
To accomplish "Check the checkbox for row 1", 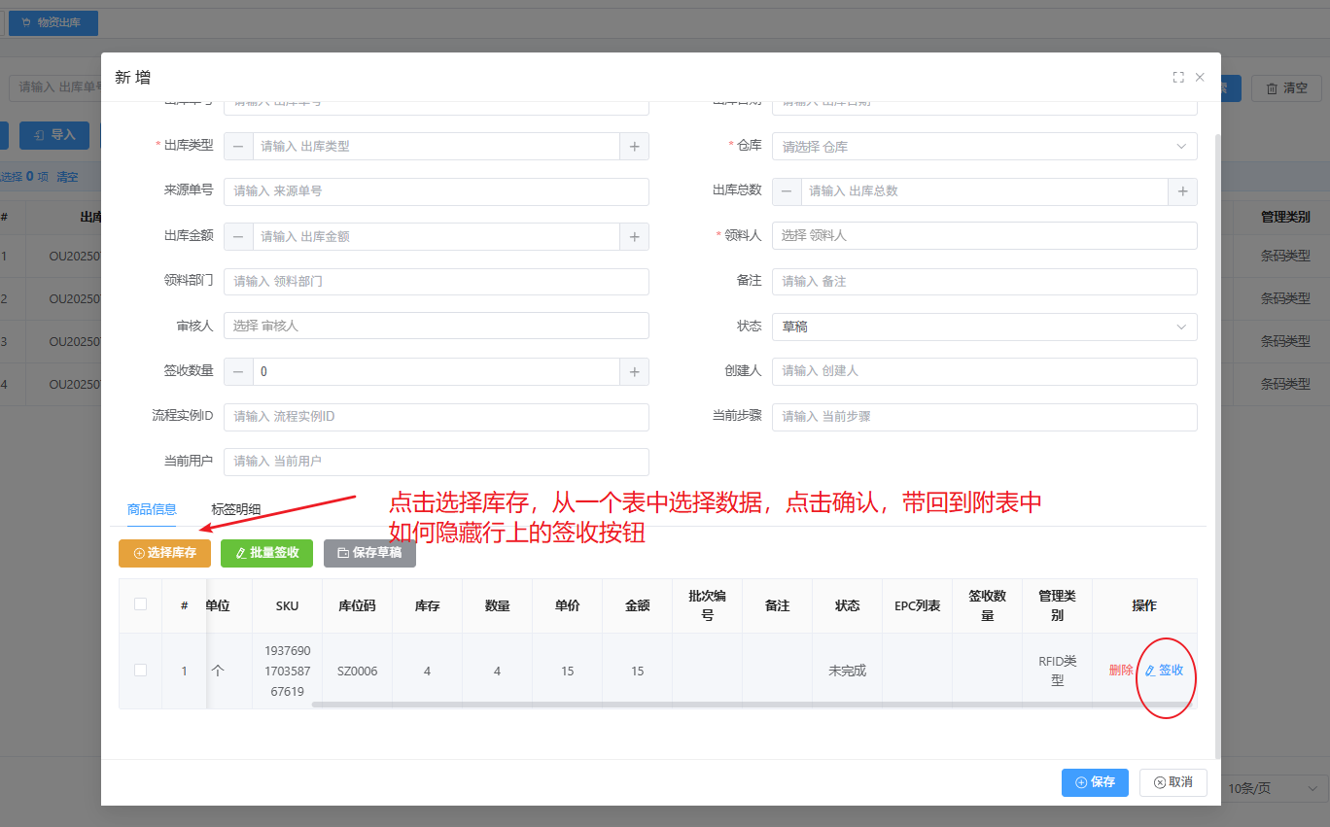I will pyautogui.click(x=141, y=671).
